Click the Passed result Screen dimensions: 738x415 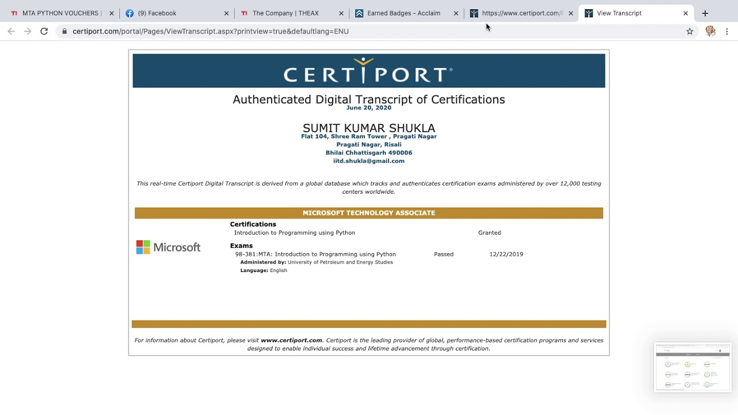444,254
